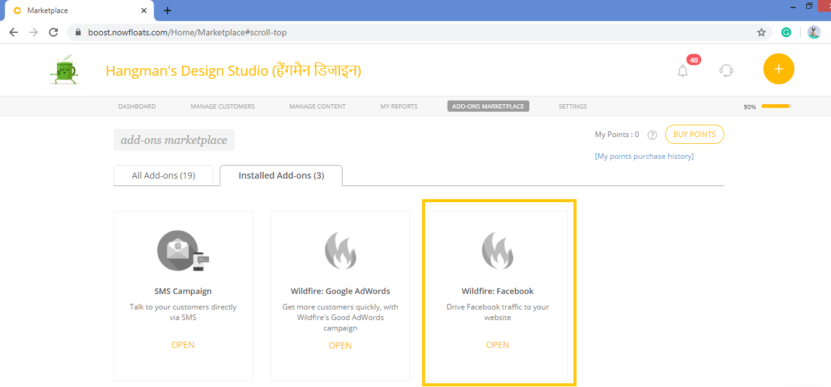The height and width of the screenshot is (387, 831).
Task: Click the SMS Campaign card title
Action: click(183, 291)
